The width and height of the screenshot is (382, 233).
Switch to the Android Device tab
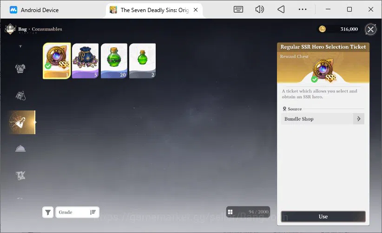tap(34, 10)
